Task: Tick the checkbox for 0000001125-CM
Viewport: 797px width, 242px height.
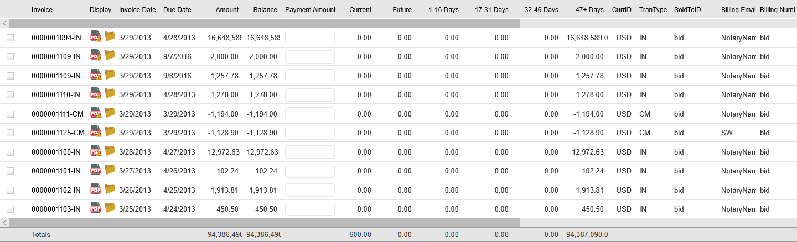Action: [x=10, y=133]
